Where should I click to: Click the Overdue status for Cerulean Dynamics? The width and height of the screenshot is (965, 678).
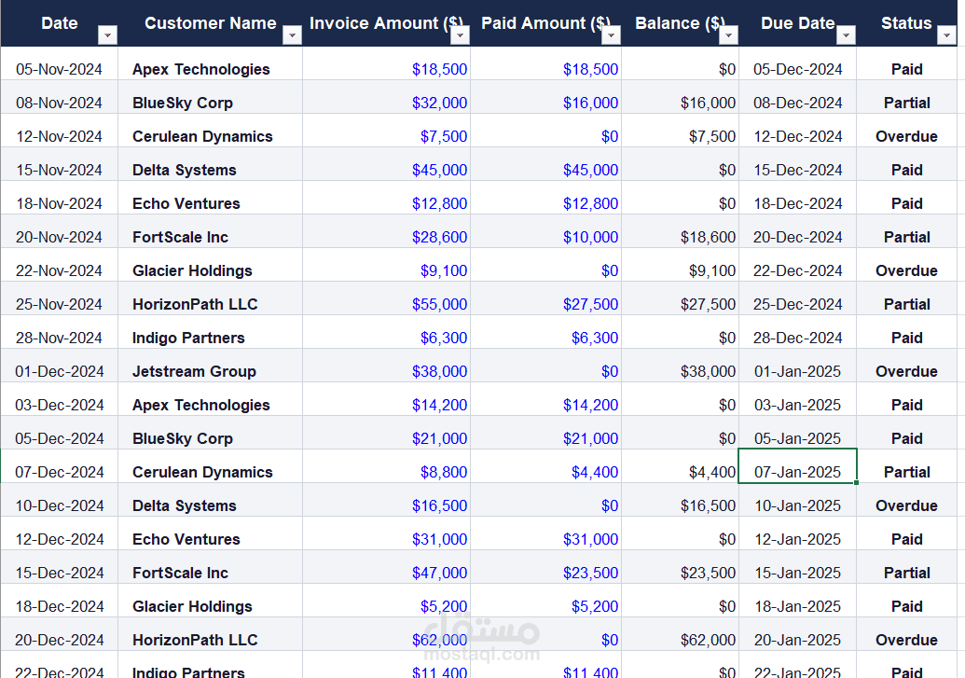tap(906, 136)
